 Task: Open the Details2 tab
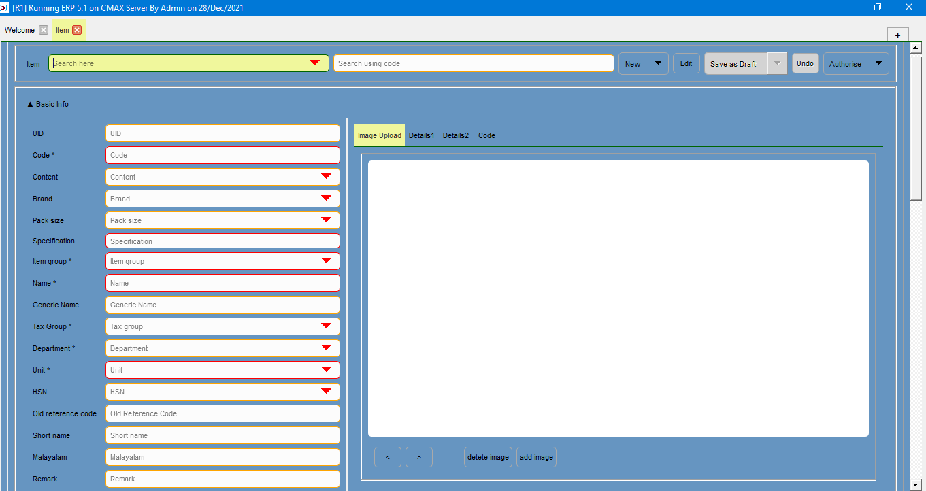(x=456, y=135)
